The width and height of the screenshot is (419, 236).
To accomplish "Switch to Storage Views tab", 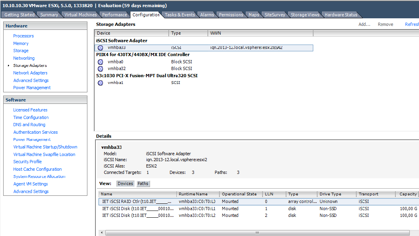I will 305,15.
